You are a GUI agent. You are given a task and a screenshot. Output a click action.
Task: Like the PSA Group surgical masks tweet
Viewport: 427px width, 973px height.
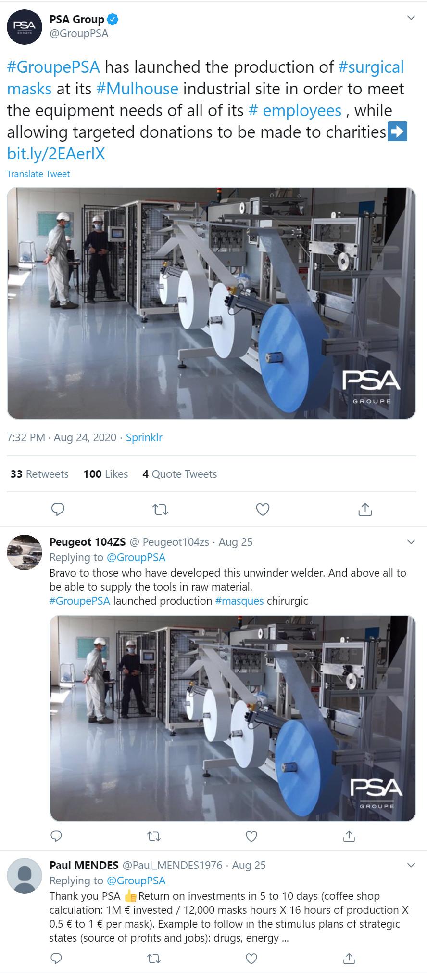point(263,509)
